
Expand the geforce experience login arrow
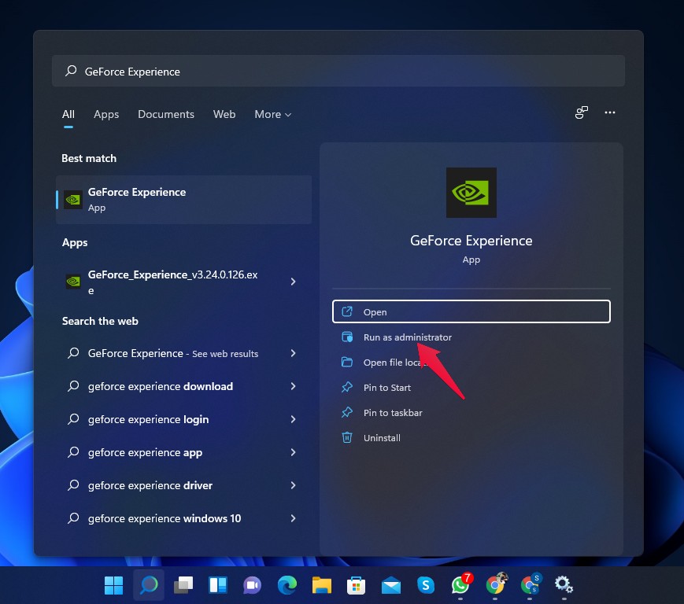[293, 419]
